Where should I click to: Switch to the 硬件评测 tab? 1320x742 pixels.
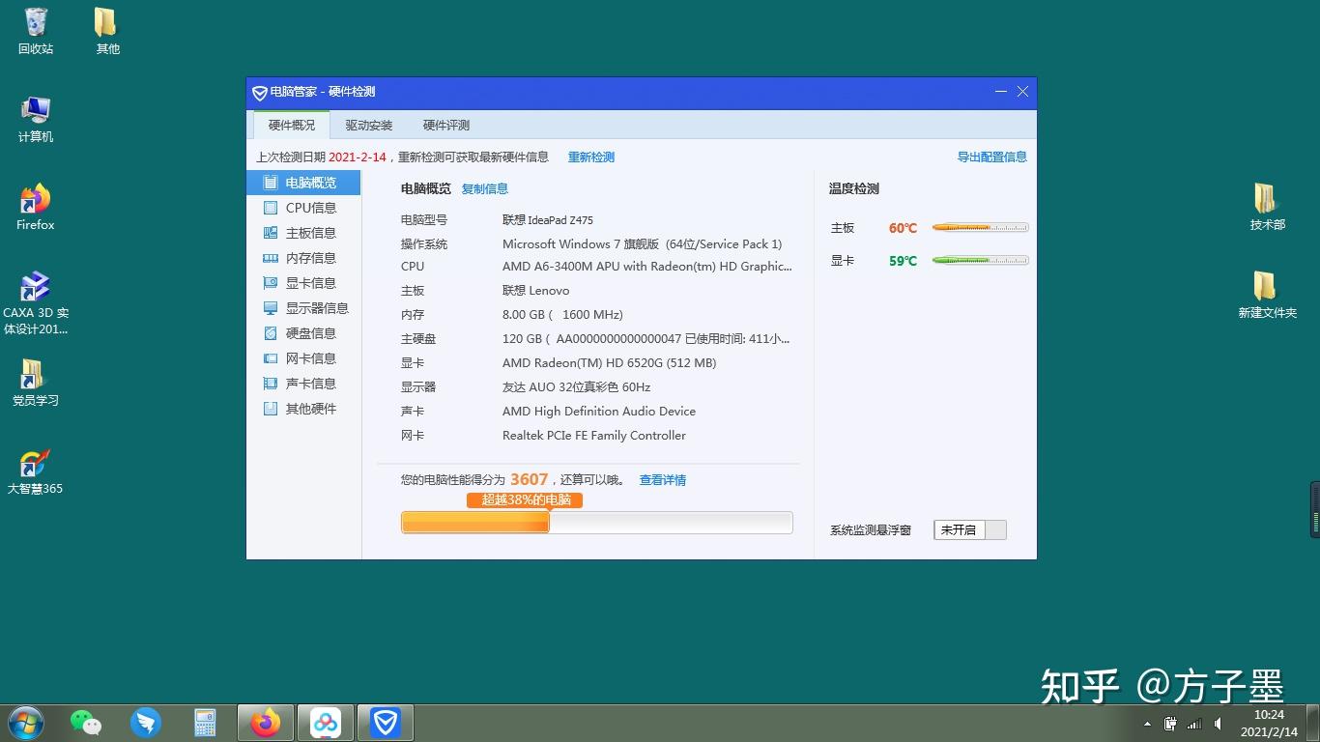point(446,126)
